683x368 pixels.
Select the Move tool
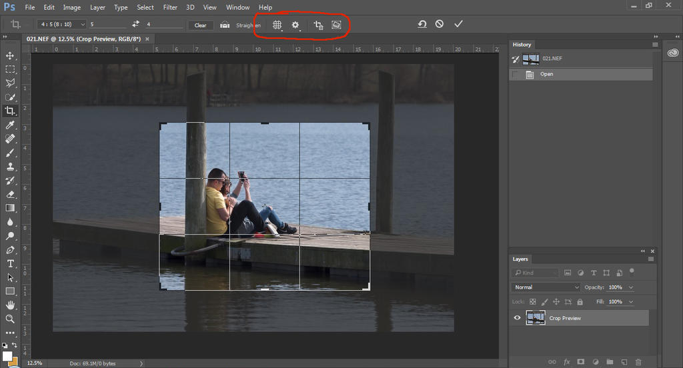click(x=10, y=55)
